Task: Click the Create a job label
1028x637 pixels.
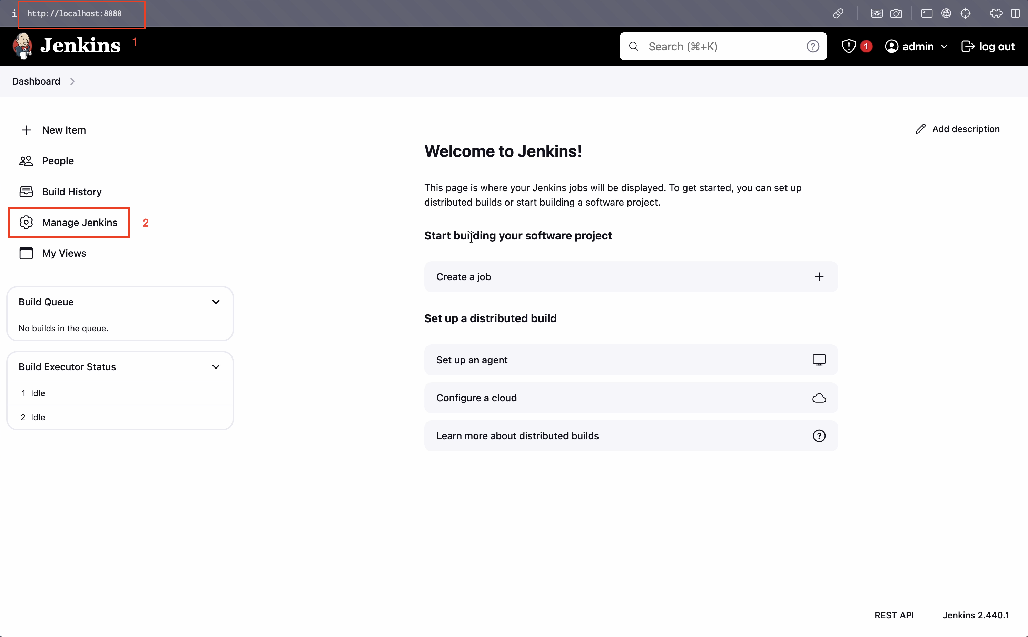Action: 463,277
